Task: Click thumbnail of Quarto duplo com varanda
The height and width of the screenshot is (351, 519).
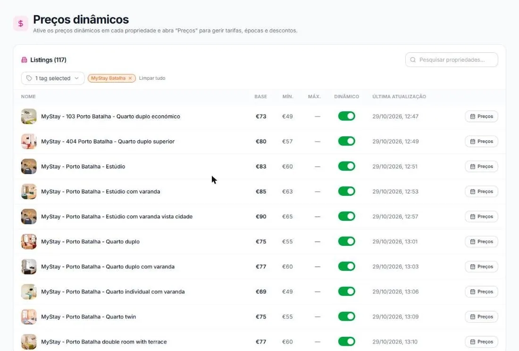Action: point(29,267)
